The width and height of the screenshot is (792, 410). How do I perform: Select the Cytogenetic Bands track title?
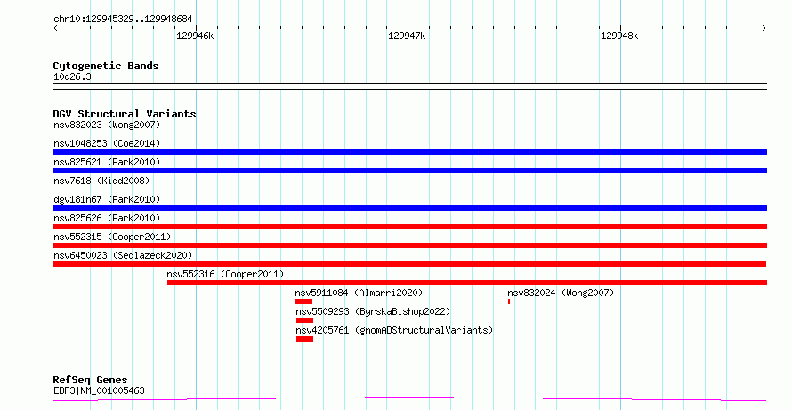point(106,66)
